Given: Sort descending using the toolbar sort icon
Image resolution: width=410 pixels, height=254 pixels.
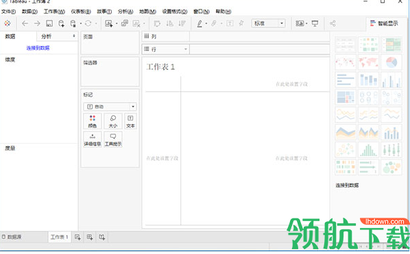Looking at the screenshot, I should point(182,23).
